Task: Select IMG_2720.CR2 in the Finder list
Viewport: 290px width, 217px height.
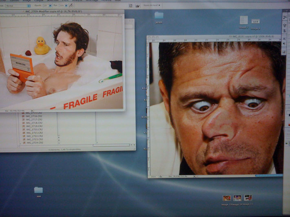Action: [33, 129]
